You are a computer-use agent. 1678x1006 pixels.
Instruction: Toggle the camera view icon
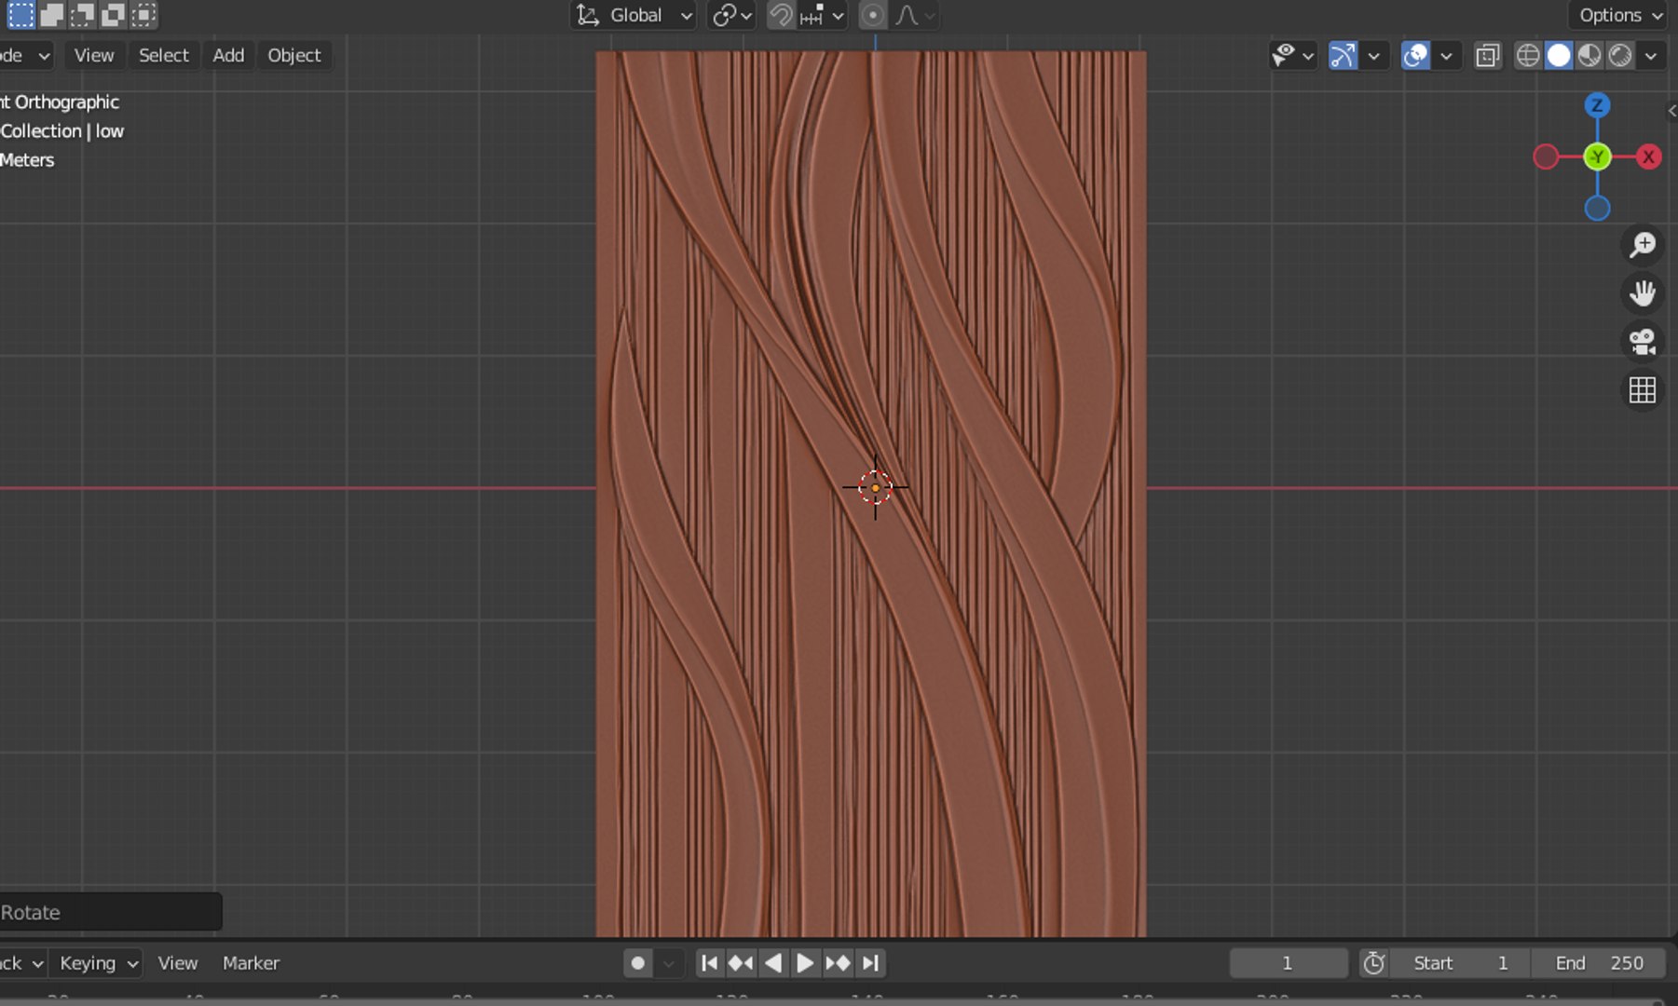pyautogui.click(x=1643, y=342)
